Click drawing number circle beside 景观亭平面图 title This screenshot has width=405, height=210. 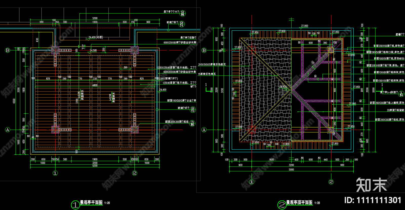coord(75,205)
